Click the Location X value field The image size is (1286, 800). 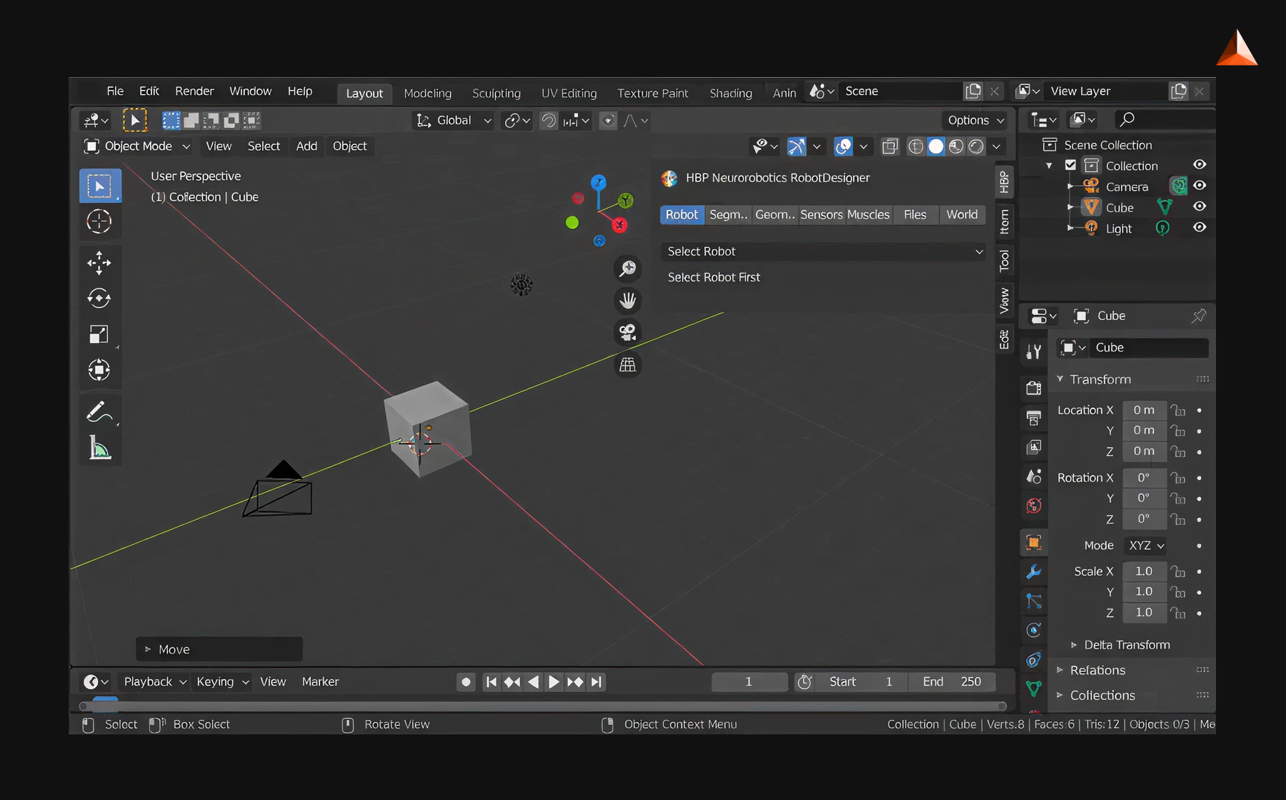1144,410
